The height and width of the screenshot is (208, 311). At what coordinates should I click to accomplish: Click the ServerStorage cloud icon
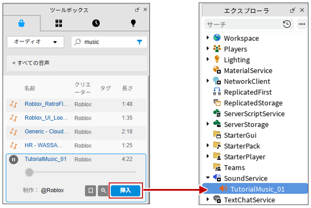(217, 124)
